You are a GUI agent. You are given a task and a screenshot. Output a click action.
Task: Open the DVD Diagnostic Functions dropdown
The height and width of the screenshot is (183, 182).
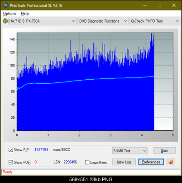103,21
